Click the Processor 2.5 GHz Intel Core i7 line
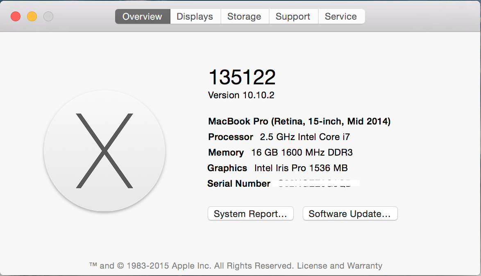Screen dimensions: 481x276 [x=279, y=137]
